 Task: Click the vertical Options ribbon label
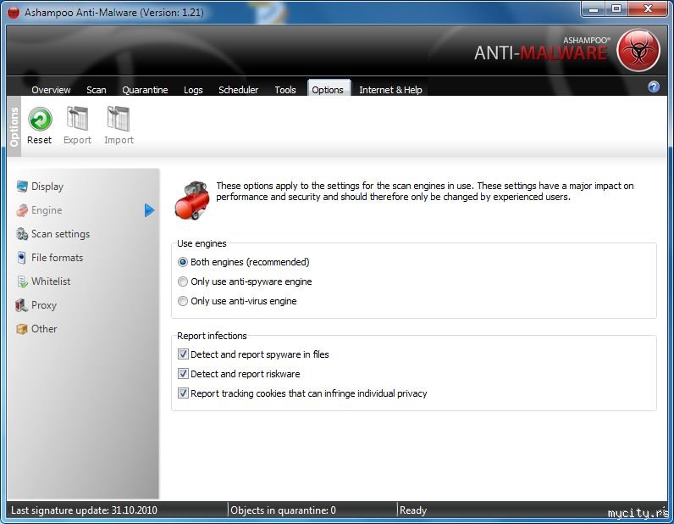[x=14, y=126]
